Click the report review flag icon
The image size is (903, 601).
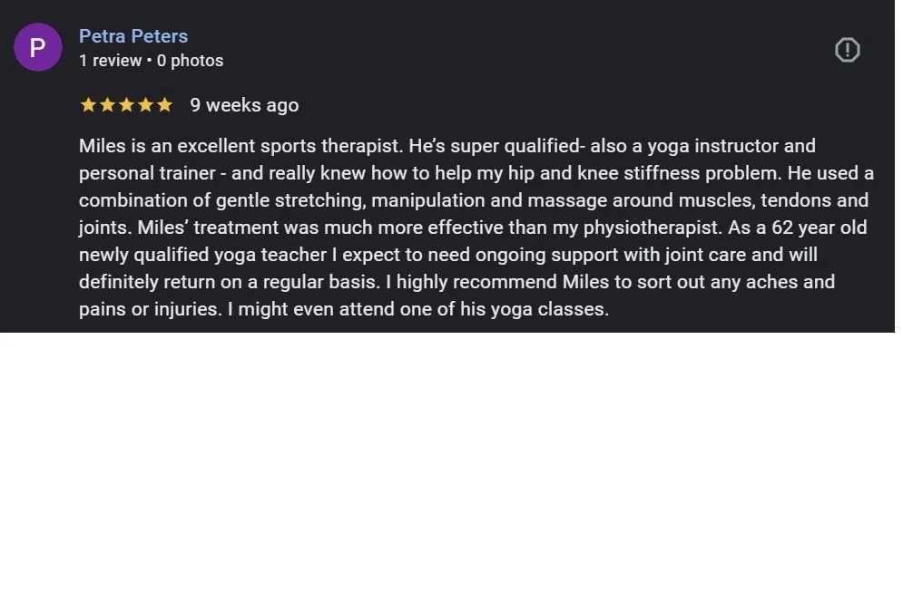point(847,50)
